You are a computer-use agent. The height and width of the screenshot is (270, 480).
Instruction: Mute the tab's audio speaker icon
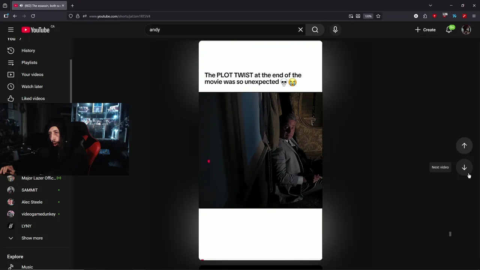pyautogui.click(x=21, y=6)
